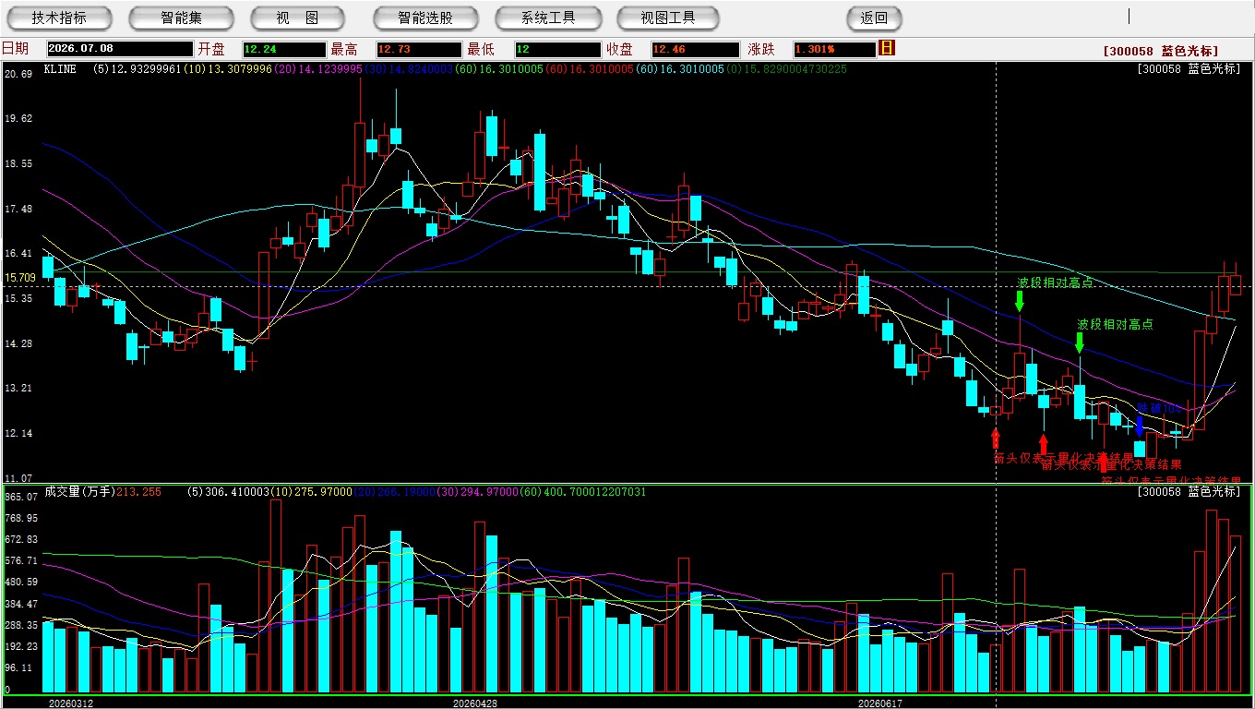The width and height of the screenshot is (1255, 709).
Task: Click the orange 日 period icon
Action: click(x=888, y=48)
